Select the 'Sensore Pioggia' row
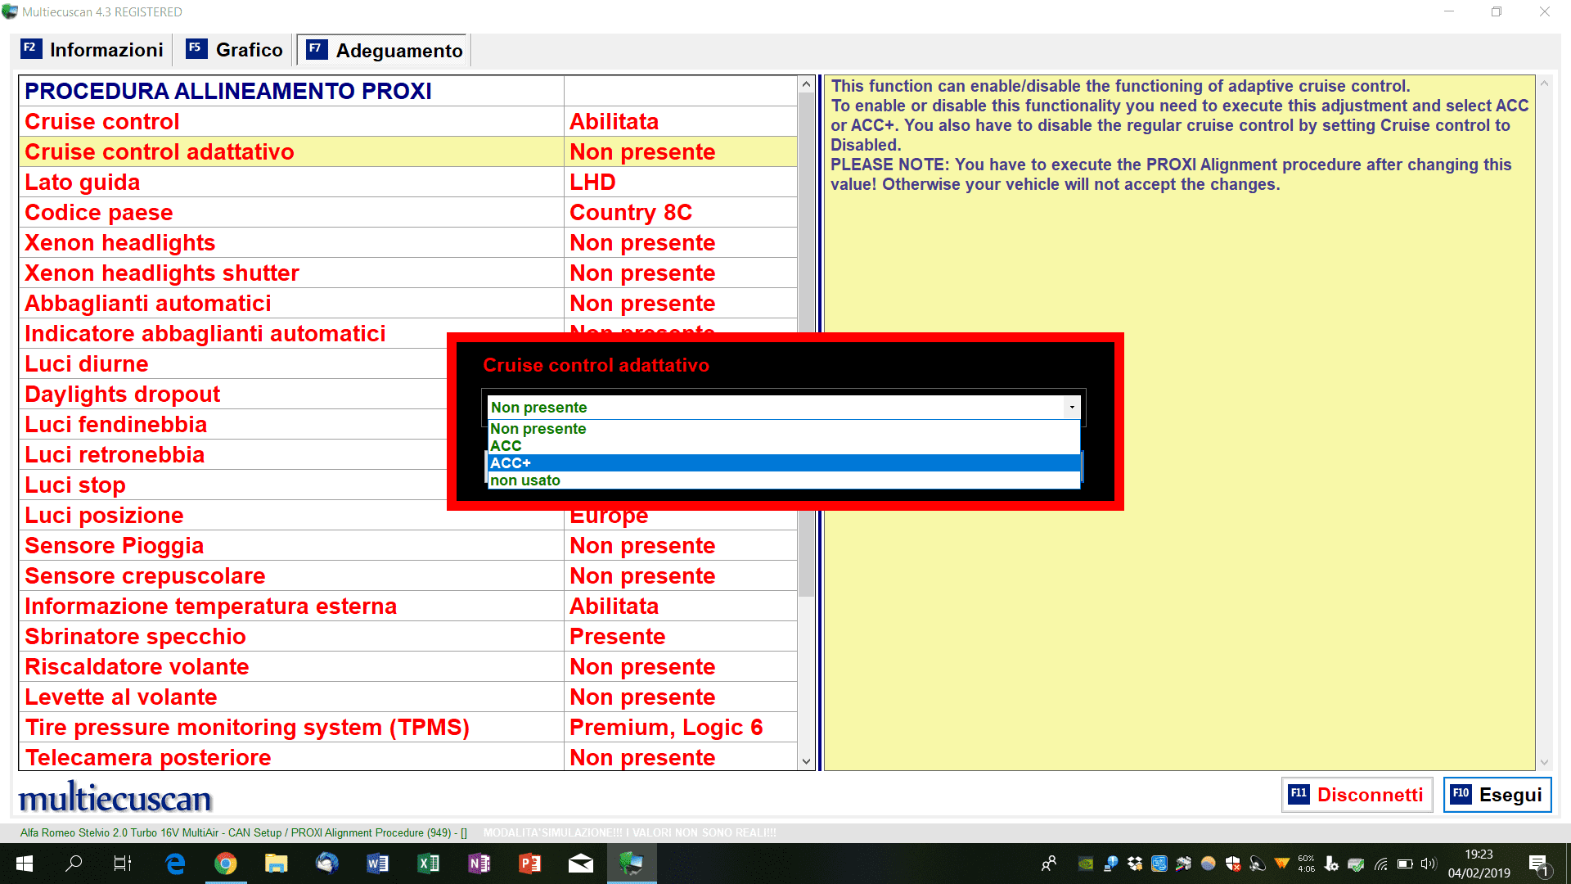This screenshot has width=1571, height=884. 408,545
